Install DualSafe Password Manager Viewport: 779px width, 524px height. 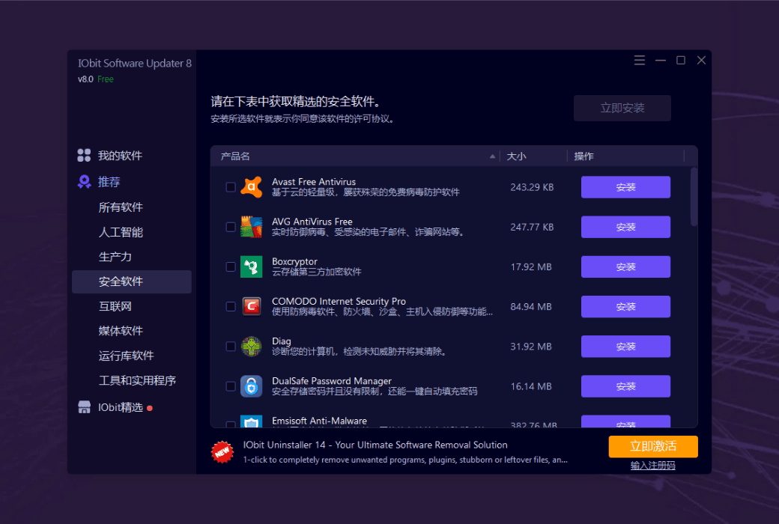coord(625,386)
